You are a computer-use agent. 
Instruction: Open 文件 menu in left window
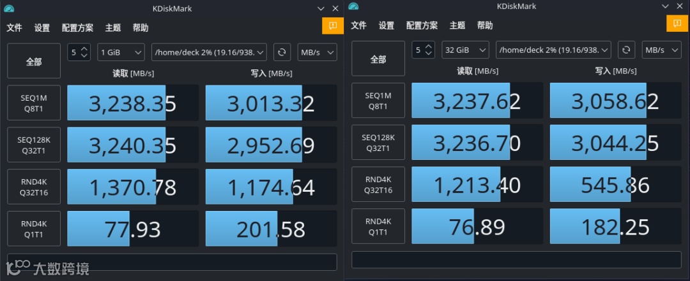(15, 28)
